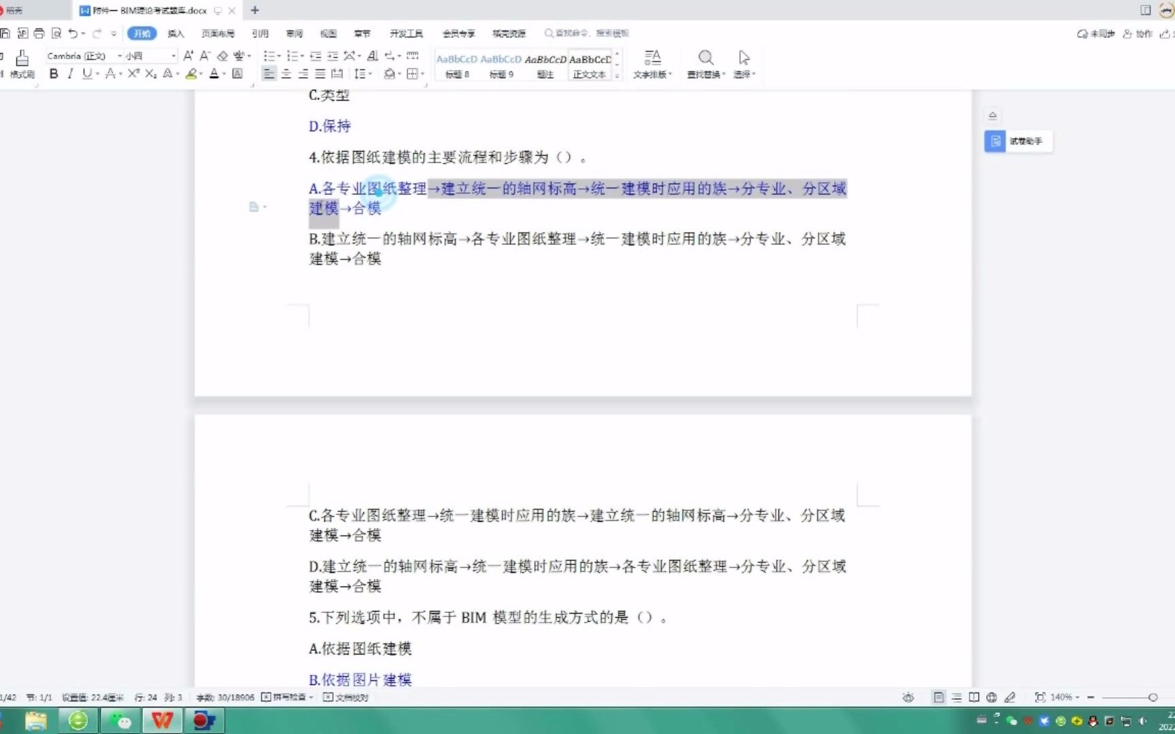Open the Cambria font name dropdown
The width and height of the screenshot is (1175, 734).
[x=120, y=56]
